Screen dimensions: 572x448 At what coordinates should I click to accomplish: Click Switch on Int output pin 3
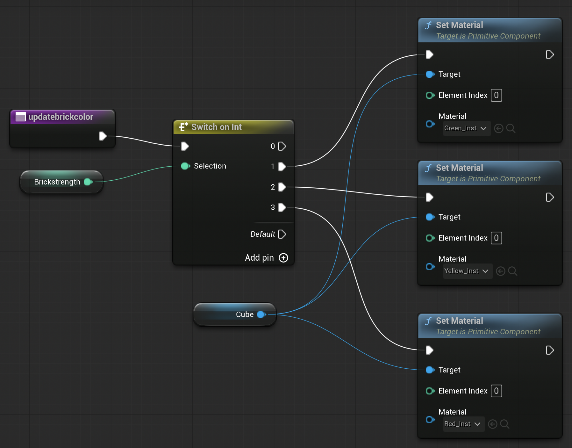click(x=282, y=207)
